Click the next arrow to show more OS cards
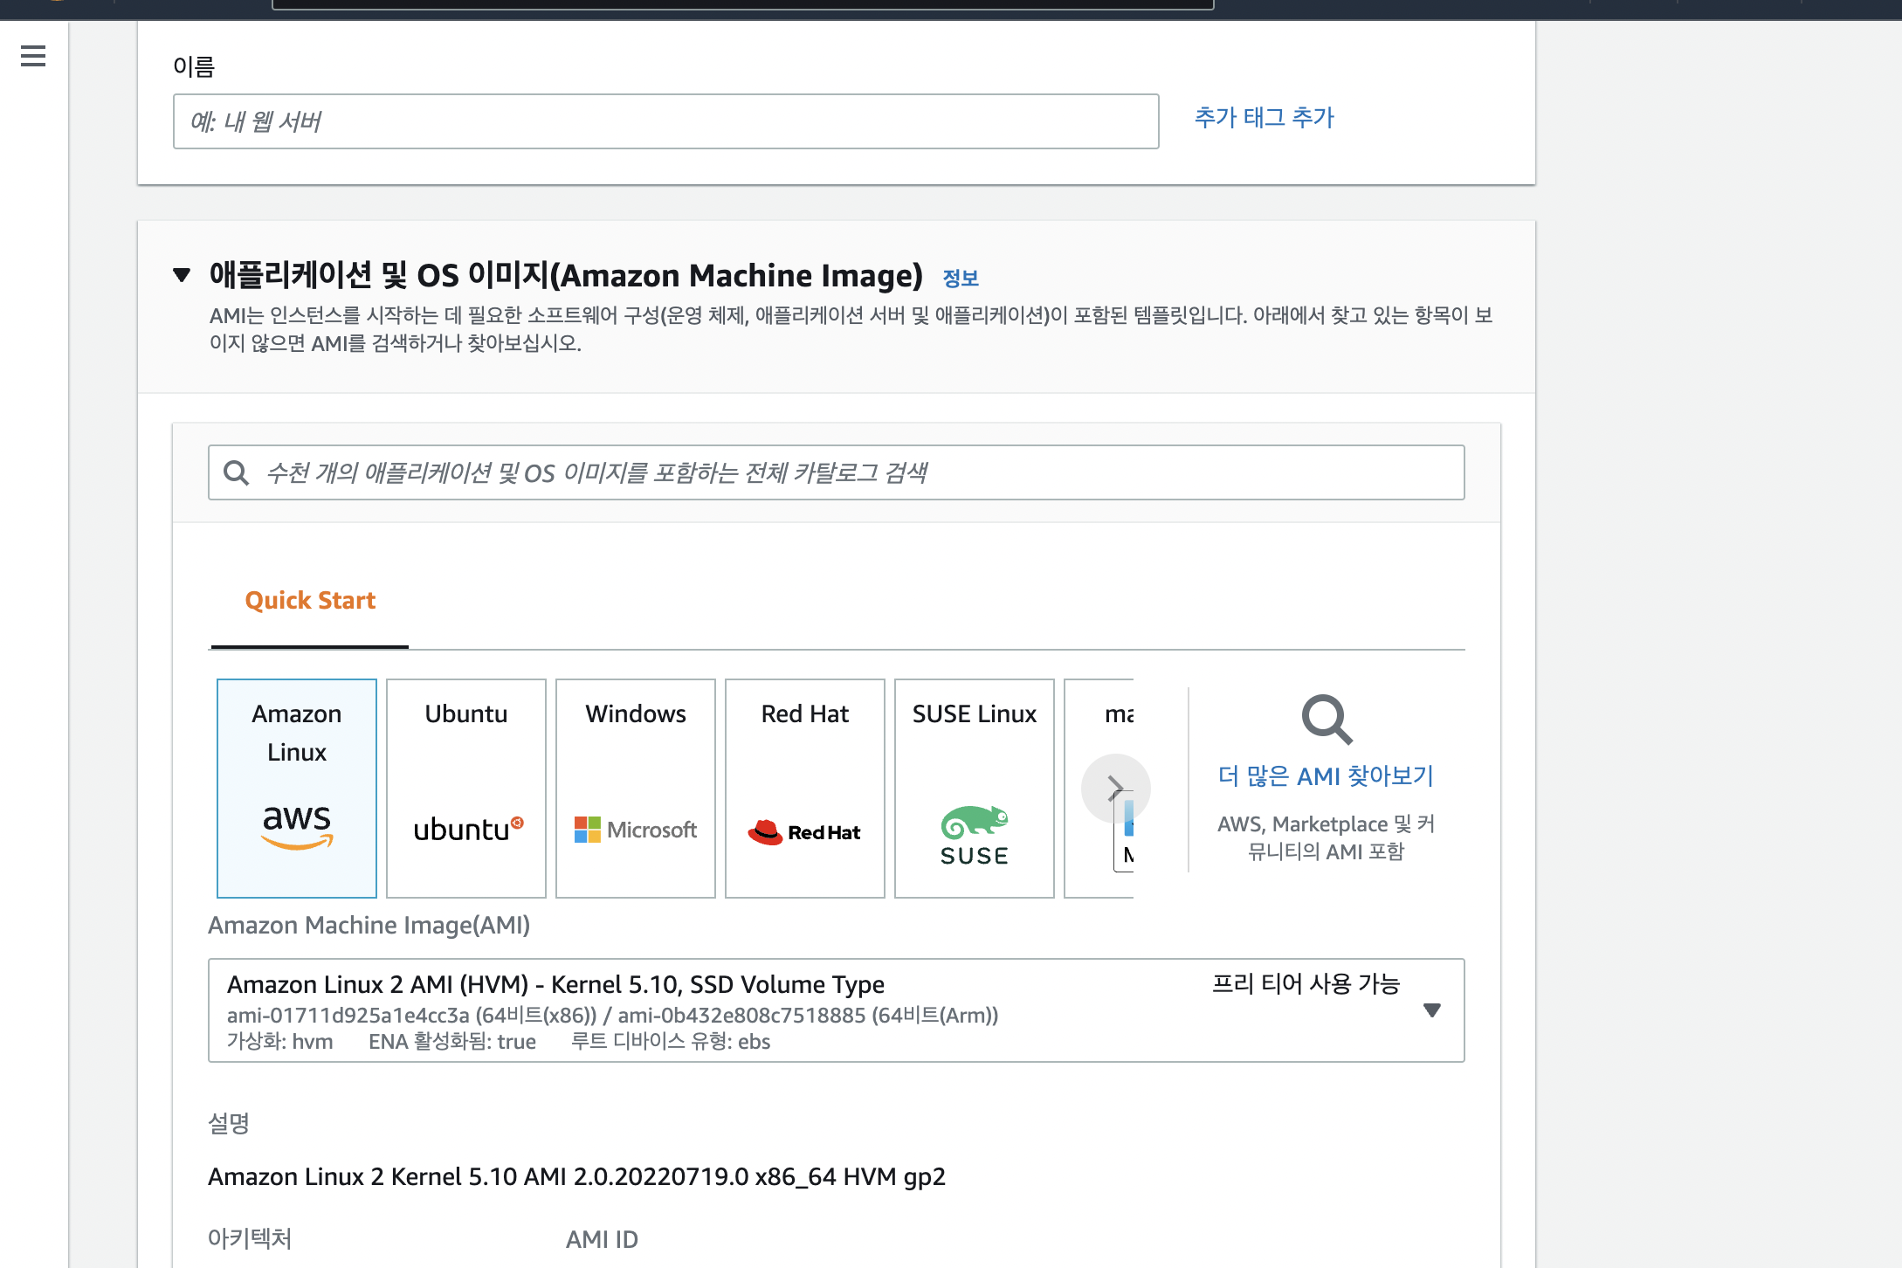Screen dimensions: 1902x1268 pyautogui.click(x=1115, y=789)
